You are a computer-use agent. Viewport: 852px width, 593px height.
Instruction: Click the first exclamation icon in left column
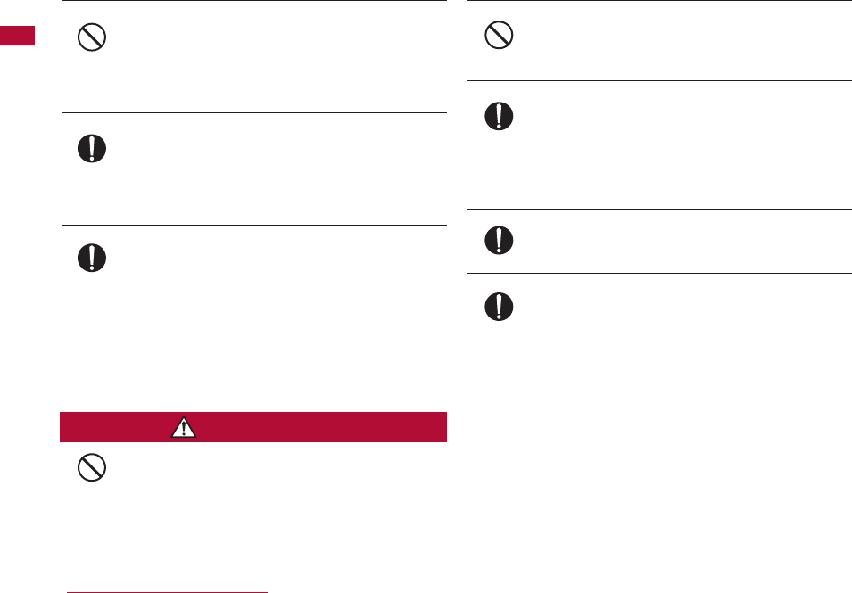click(x=92, y=148)
